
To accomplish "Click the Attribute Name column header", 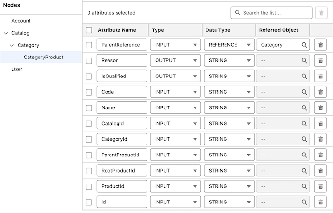I will tap(117, 30).
